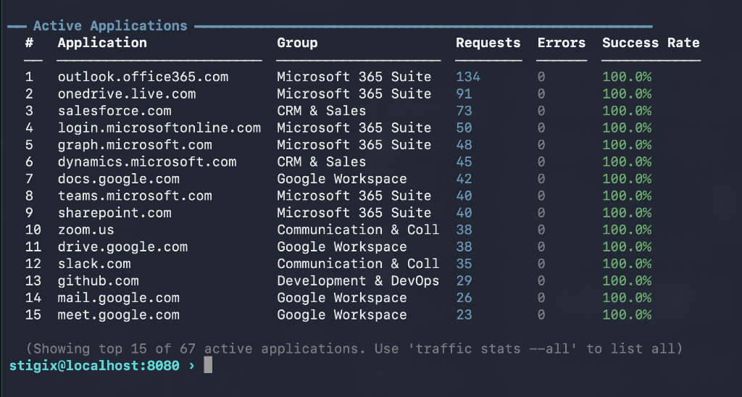Click meet.google.com in the list
Screen dimensions: 742x397
(x=119, y=315)
